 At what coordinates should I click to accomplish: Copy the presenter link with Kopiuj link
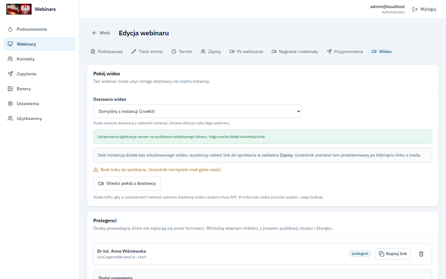coord(393,254)
